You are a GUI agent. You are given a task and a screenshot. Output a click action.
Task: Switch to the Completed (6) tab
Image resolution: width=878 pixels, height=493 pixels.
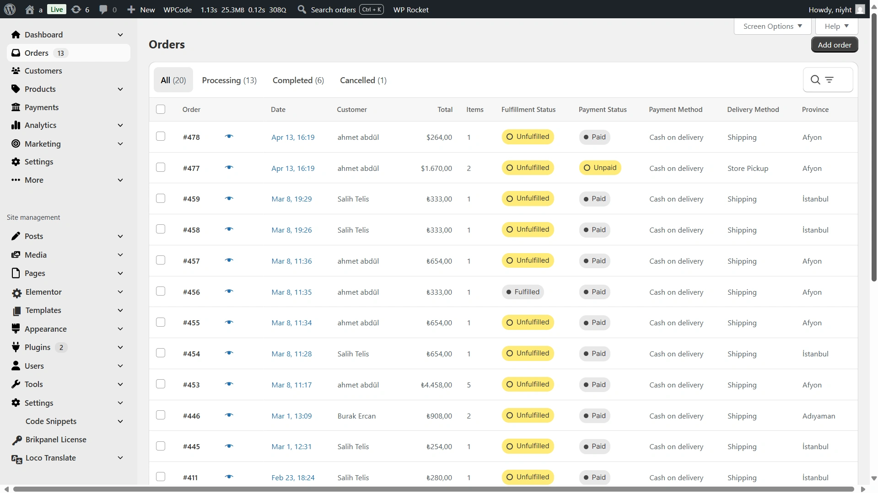click(298, 80)
